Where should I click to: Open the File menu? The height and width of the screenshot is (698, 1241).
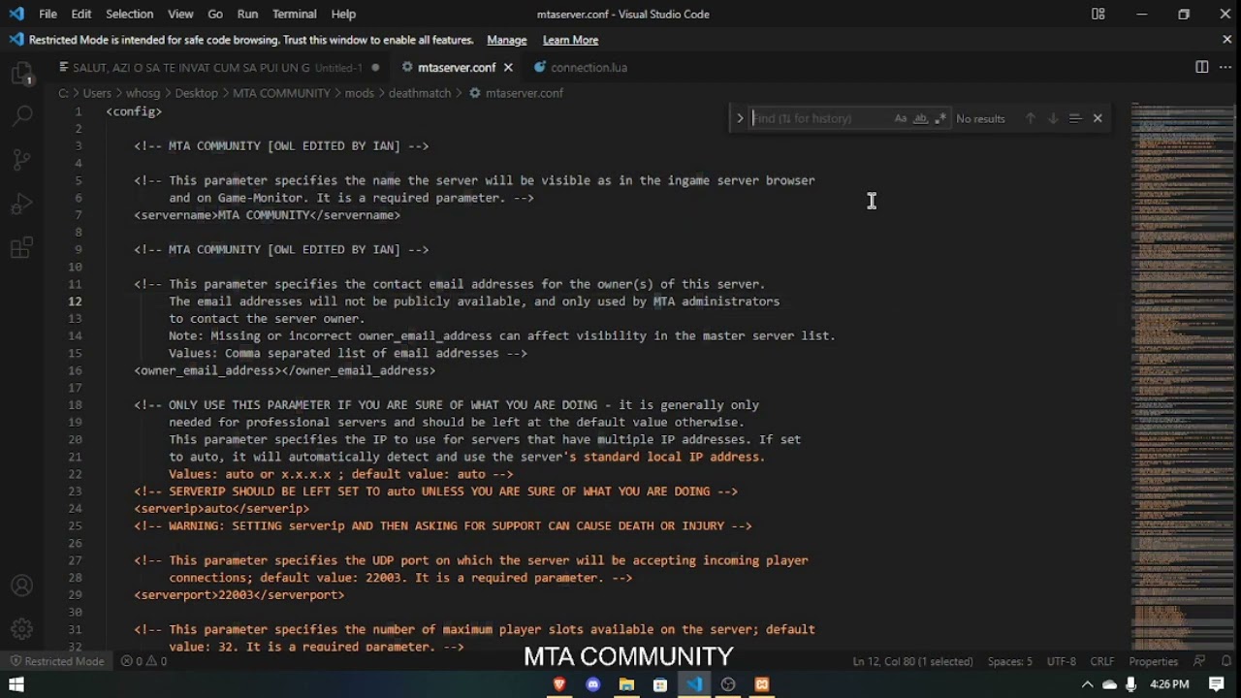tap(48, 14)
